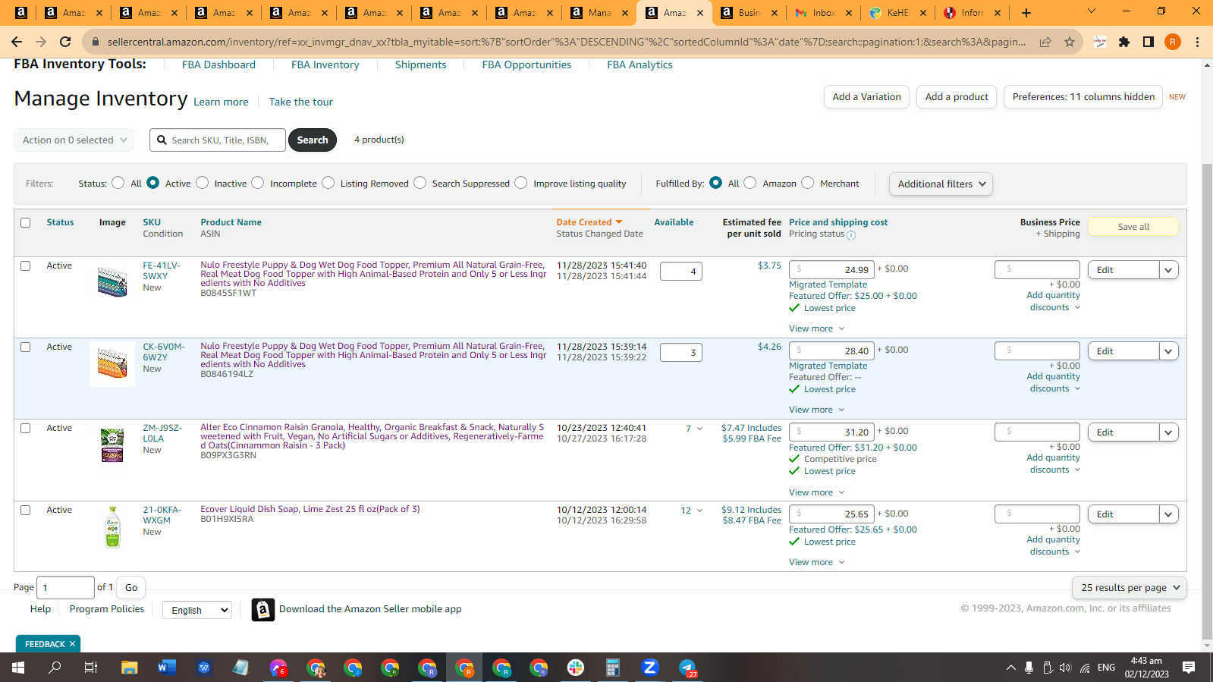Select the Incomplete status filter
Image resolution: width=1213 pixels, height=682 pixels.
[258, 183]
